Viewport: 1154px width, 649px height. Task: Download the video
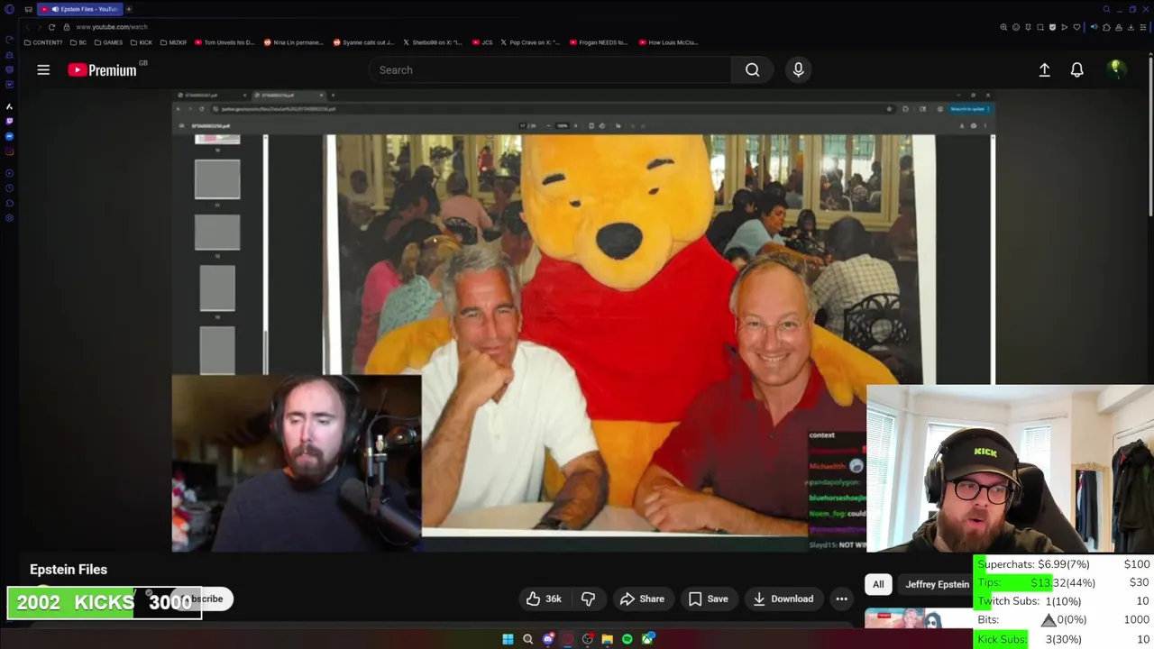tap(783, 599)
